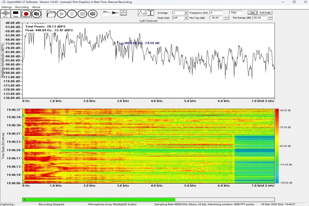This screenshot has height=206, width=309.
Task: Toggle the muted speaker icon
Action: click(x=36, y=14)
